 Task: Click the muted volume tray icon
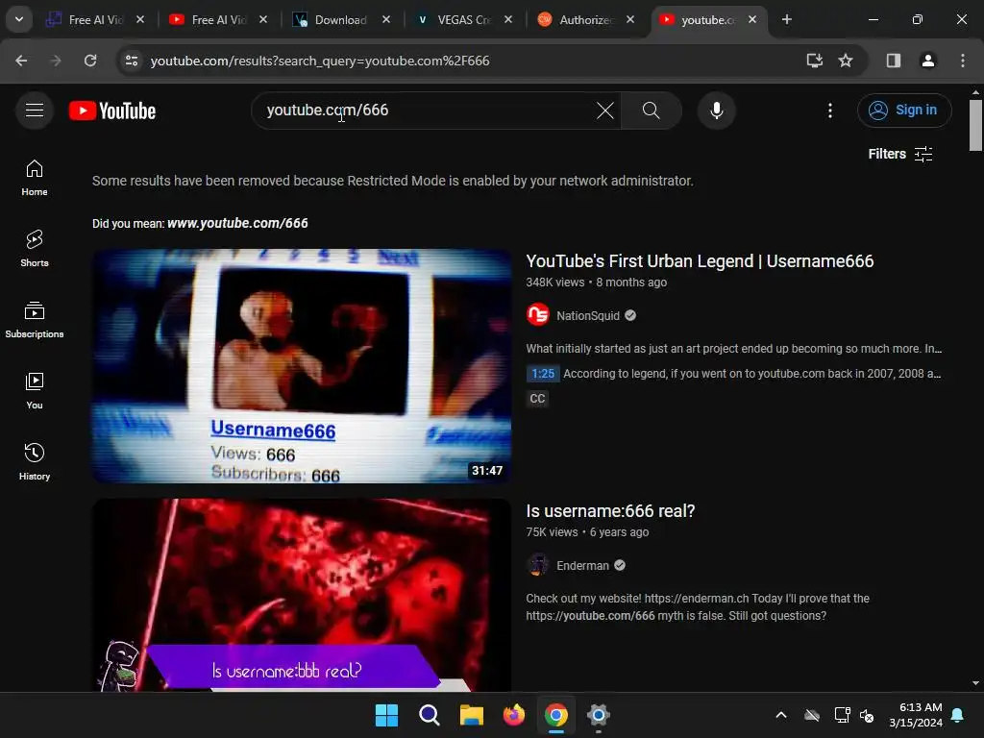point(868,715)
